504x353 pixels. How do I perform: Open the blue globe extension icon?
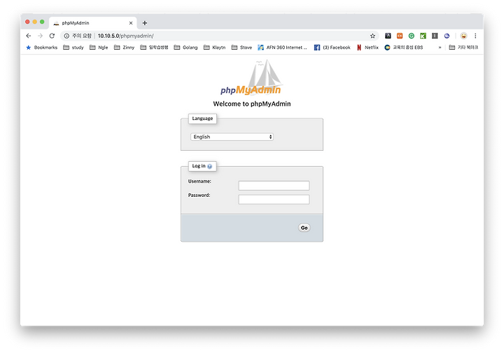tap(447, 36)
